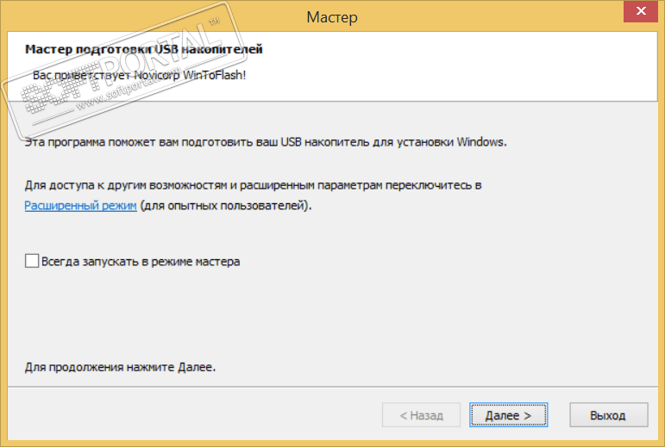
Task: Click the word USB in the bold heading
Action: coord(166,49)
